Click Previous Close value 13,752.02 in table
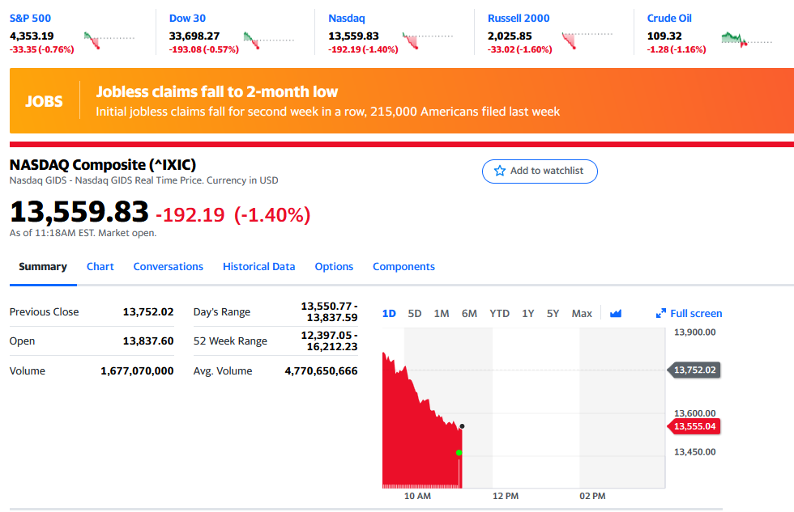 click(148, 312)
